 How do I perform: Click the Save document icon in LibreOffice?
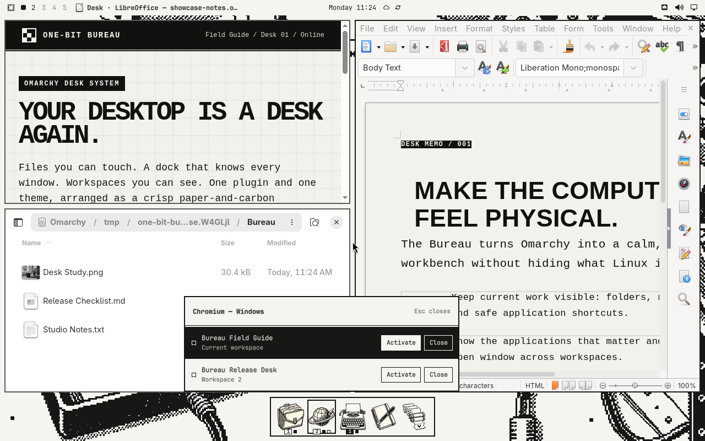415,47
